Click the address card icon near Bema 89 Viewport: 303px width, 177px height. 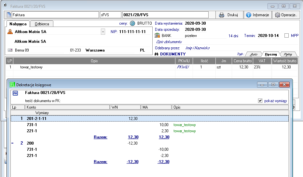10,50
